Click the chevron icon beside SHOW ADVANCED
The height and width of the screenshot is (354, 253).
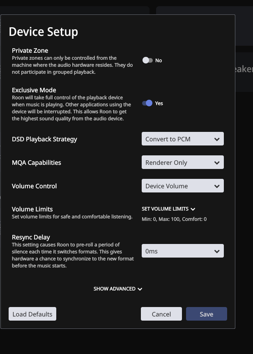[140, 289]
